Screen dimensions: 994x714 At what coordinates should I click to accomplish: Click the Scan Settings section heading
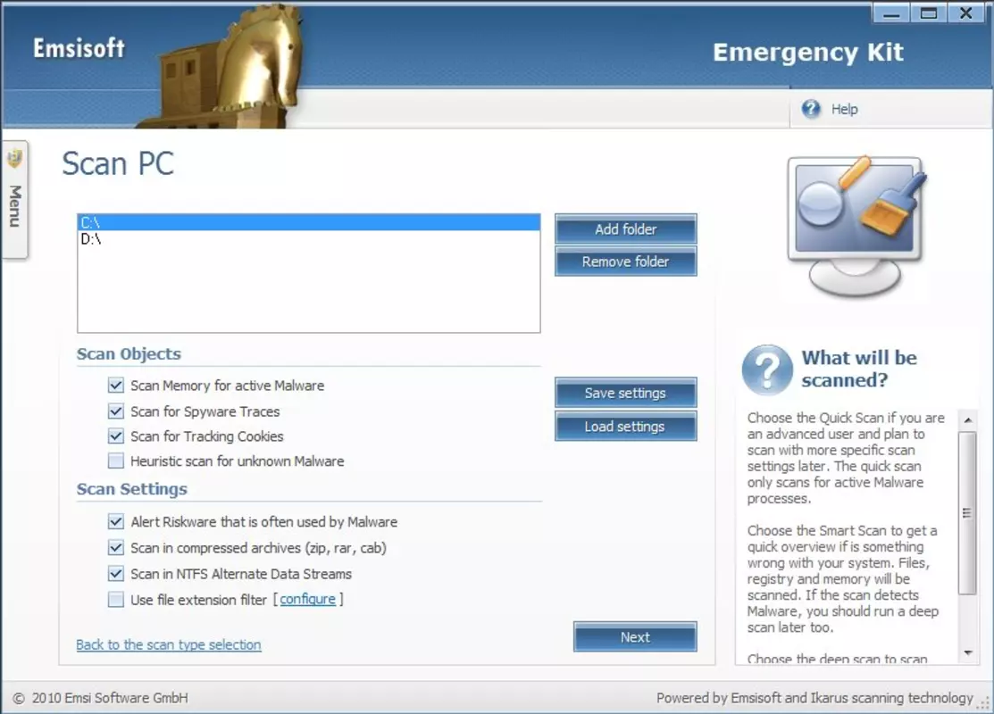coord(132,489)
